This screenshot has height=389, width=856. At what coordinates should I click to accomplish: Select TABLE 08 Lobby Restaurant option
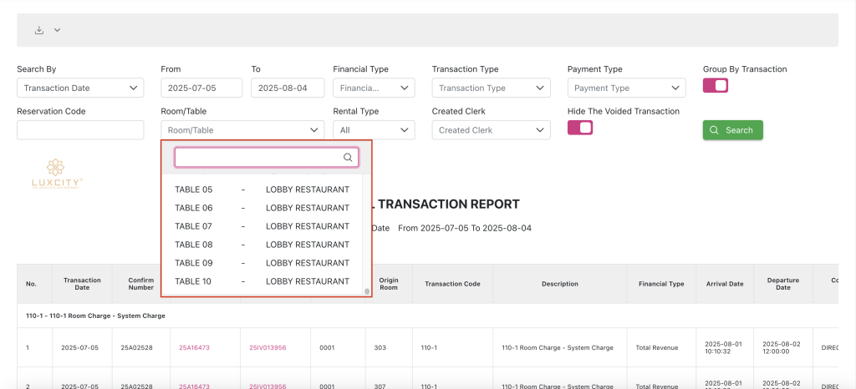pos(262,245)
